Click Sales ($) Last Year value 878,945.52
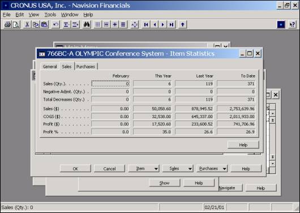The image size is (300, 213). click(194, 109)
